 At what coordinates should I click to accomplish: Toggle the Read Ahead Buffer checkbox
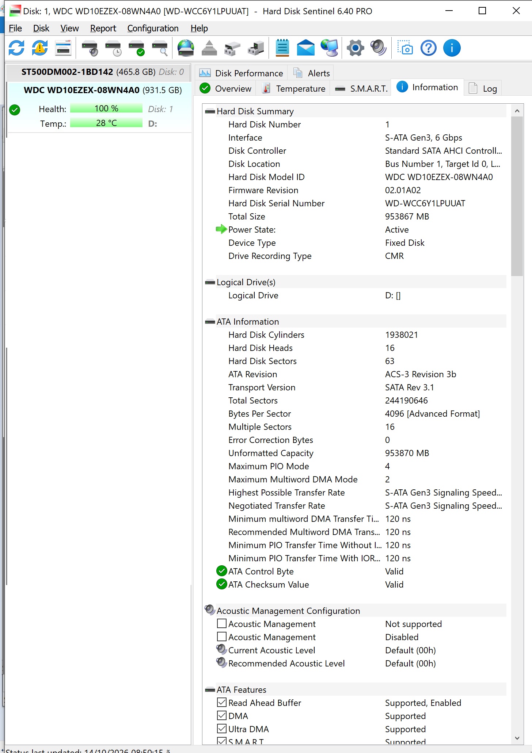pyautogui.click(x=222, y=702)
